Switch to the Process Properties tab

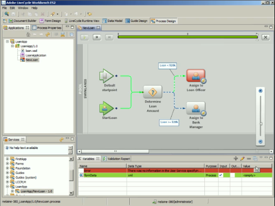[47, 28]
